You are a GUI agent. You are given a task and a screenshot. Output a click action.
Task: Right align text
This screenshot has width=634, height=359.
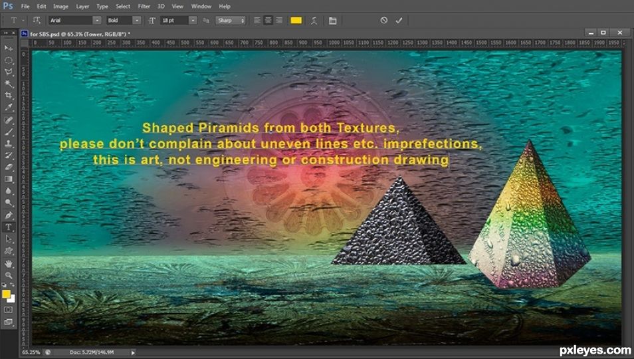tap(279, 20)
